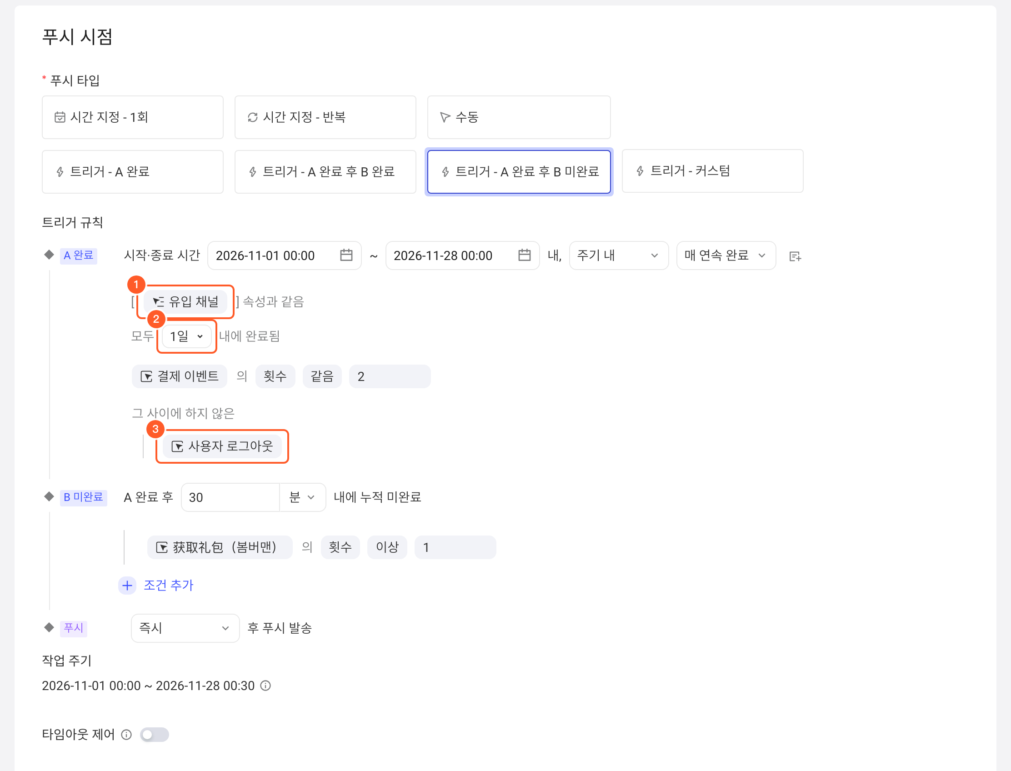
Task: Select push type 시간 지정 - 1회
Action: pos(132,117)
